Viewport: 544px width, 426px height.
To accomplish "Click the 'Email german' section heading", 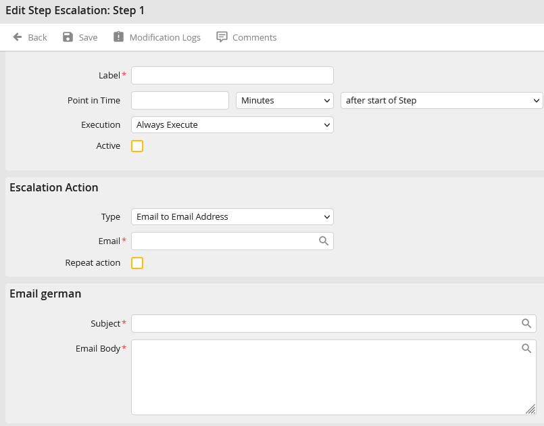I will pyautogui.click(x=45, y=293).
